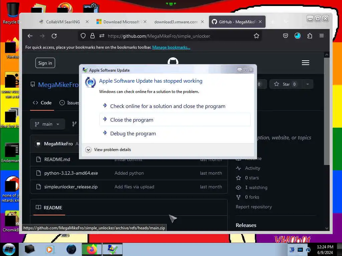Select the Apple Software Update taskbar item

(x=112, y=249)
